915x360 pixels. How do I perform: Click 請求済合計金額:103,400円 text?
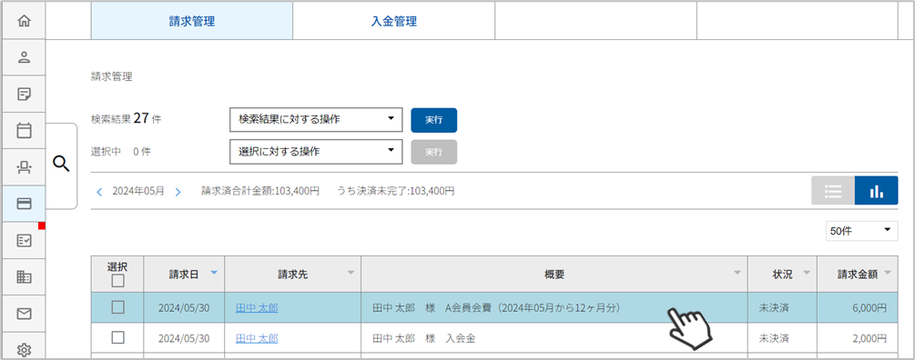tap(260, 191)
